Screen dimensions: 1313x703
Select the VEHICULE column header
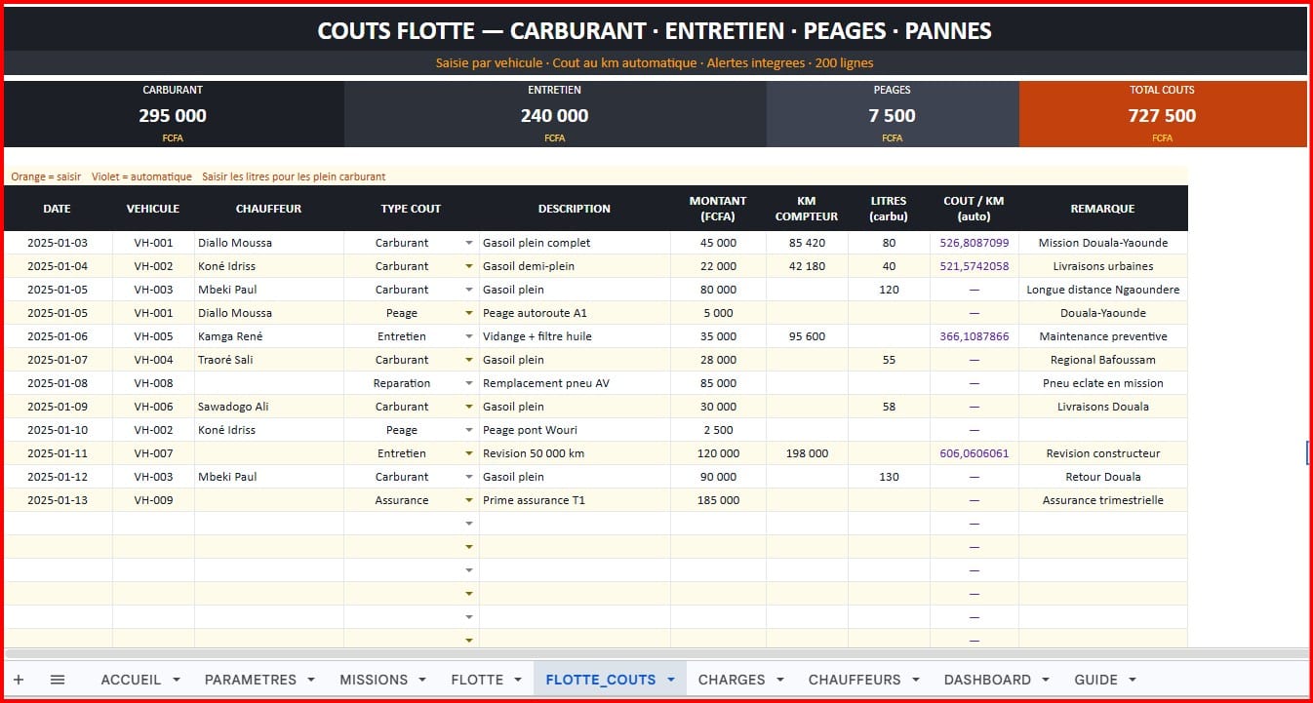pyautogui.click(x=153, y=209)
